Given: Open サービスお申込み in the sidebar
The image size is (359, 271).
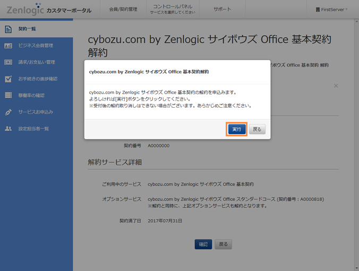Looking at the screenshot, I should tap(37, 112).
